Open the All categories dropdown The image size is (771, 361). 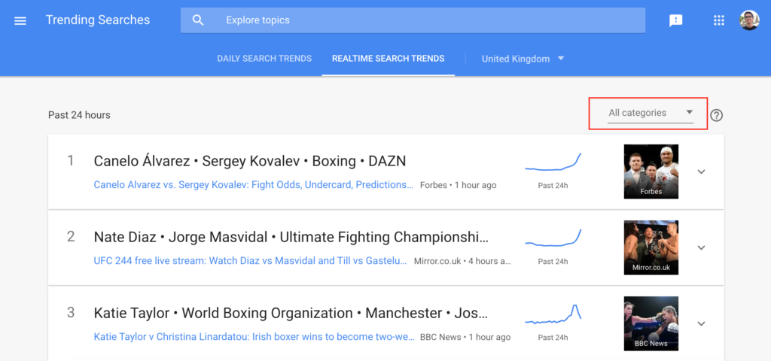(650, 113)
